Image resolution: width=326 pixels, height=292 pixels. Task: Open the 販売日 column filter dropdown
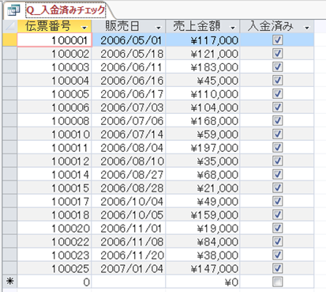[159, 28]
